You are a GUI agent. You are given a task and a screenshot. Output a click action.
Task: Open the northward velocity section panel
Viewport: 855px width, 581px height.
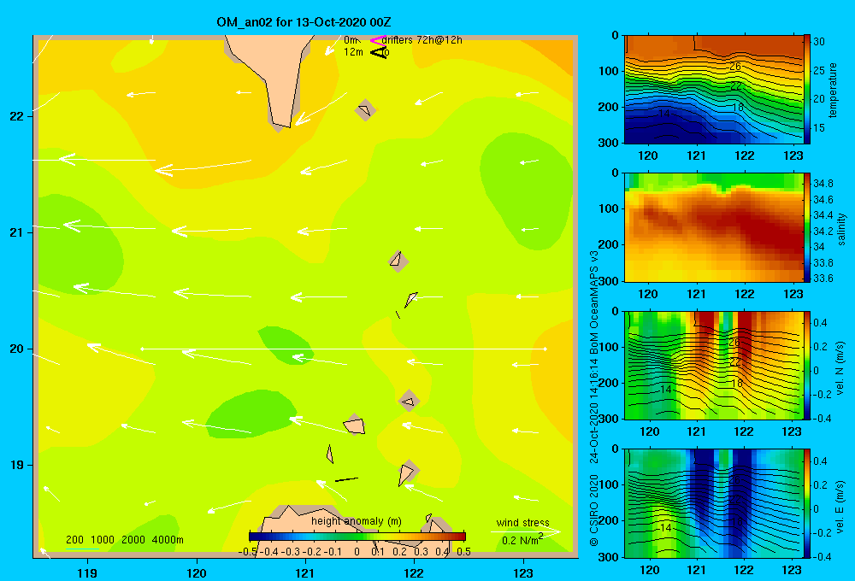(x=714, y=365)
